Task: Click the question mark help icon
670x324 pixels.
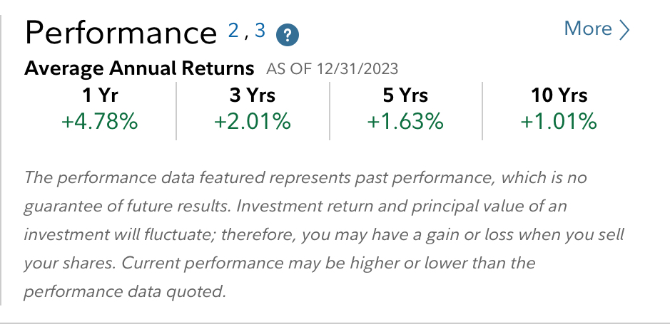Action: 288,34
